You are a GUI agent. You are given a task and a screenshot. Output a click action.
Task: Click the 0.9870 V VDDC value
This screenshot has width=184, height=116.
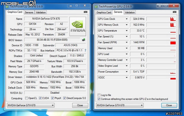pyautogui.click(x=138, y=77)
